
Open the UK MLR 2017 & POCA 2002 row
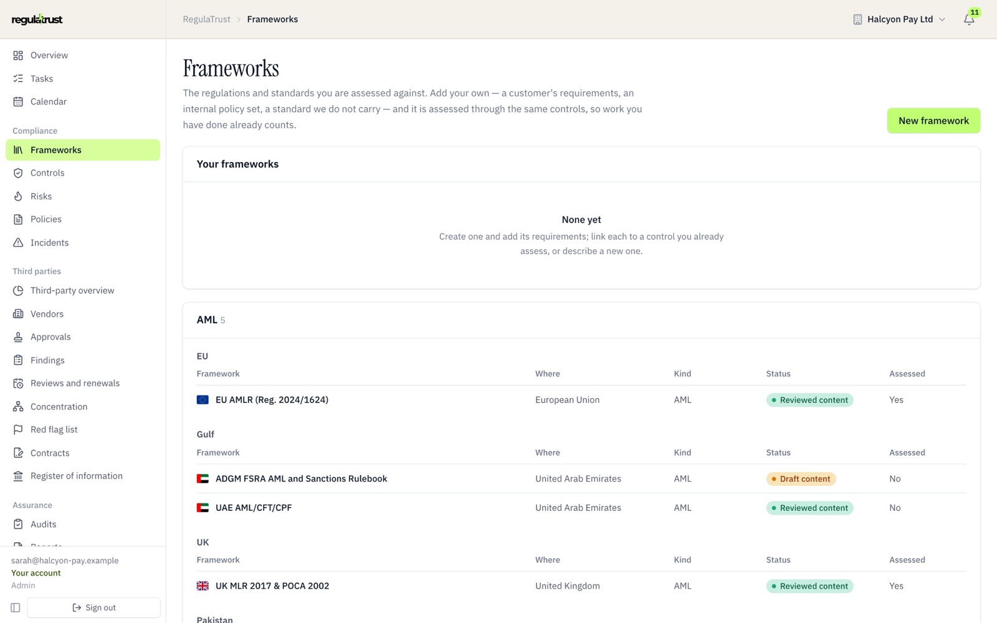click(581, 586)
